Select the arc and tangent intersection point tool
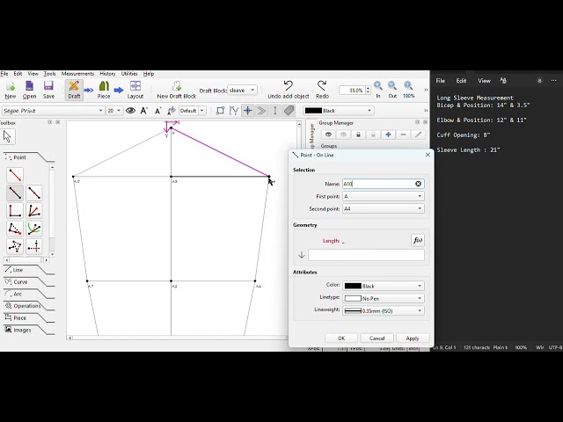 (x=33, y=229)
